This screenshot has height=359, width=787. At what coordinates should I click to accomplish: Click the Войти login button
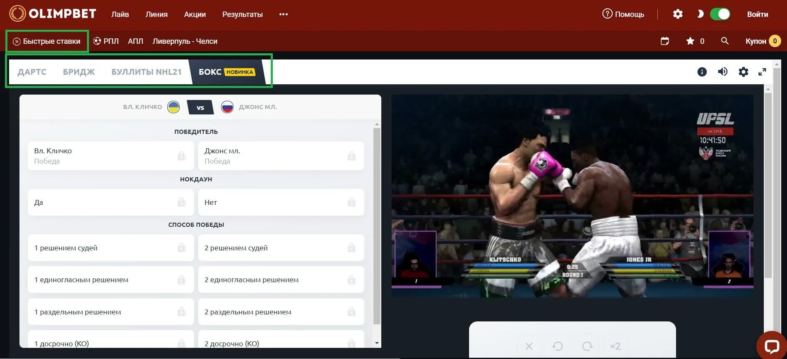pyautogui.click(x=758, y=14)
